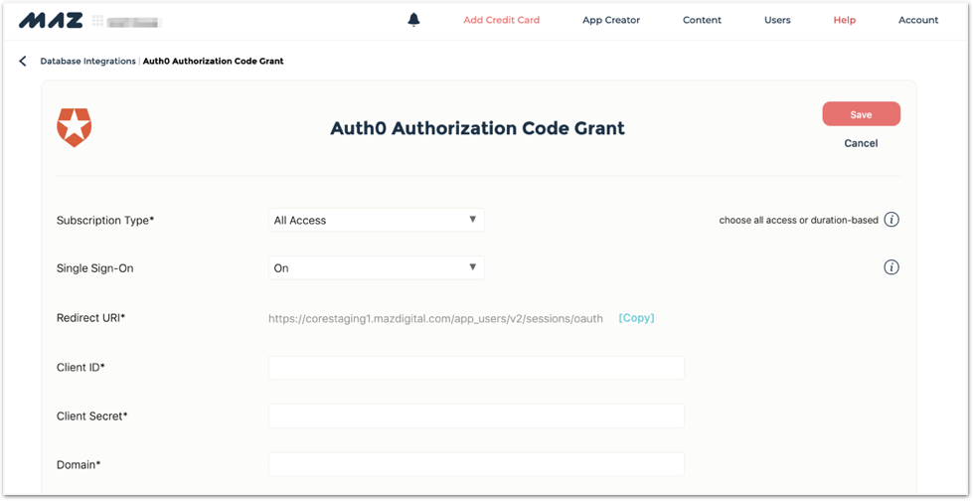This screenshot has width=973, height=501.
Task: Click the blurred account name beside the logo
Action: pyautogui.click(x=135, y=22)
